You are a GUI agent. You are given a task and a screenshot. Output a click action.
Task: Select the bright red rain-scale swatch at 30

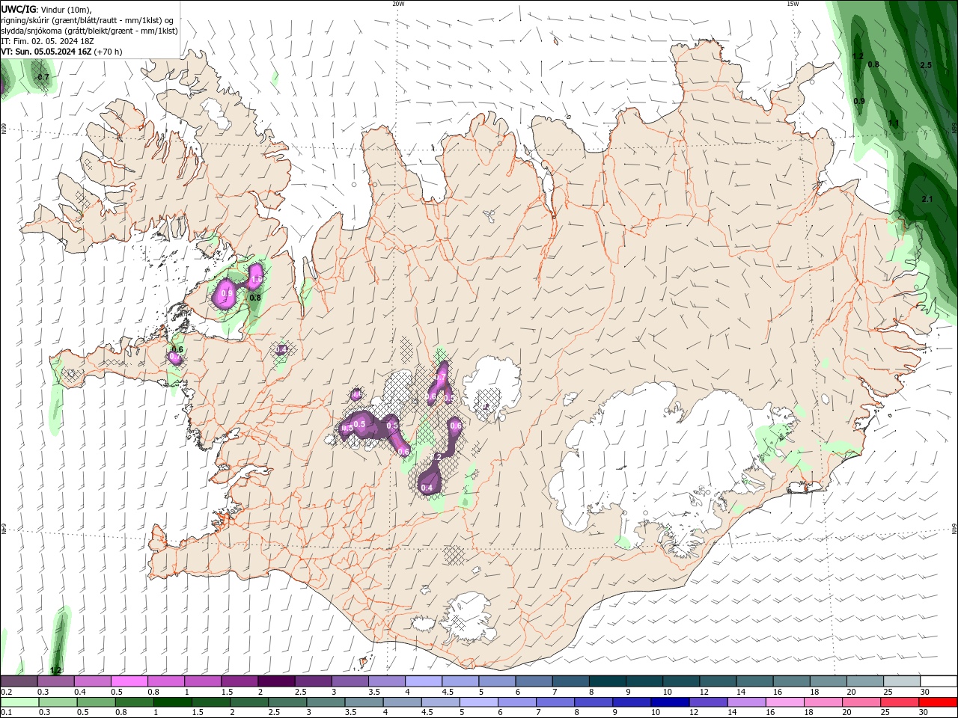(x=938, y=702)
